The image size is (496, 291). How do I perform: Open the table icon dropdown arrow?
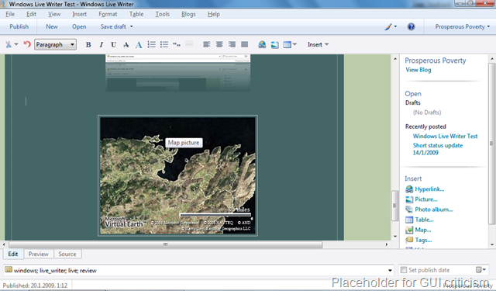[x=294, y=45]
